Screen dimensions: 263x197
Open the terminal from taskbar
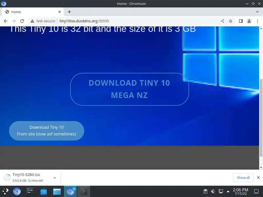(83, 191)
